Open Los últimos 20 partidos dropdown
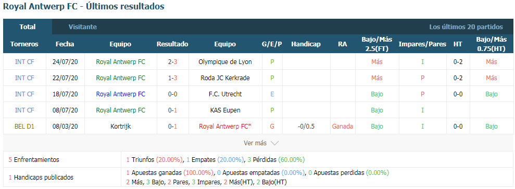The width and height of the screenshot is (515, 189). coord(466,27)
